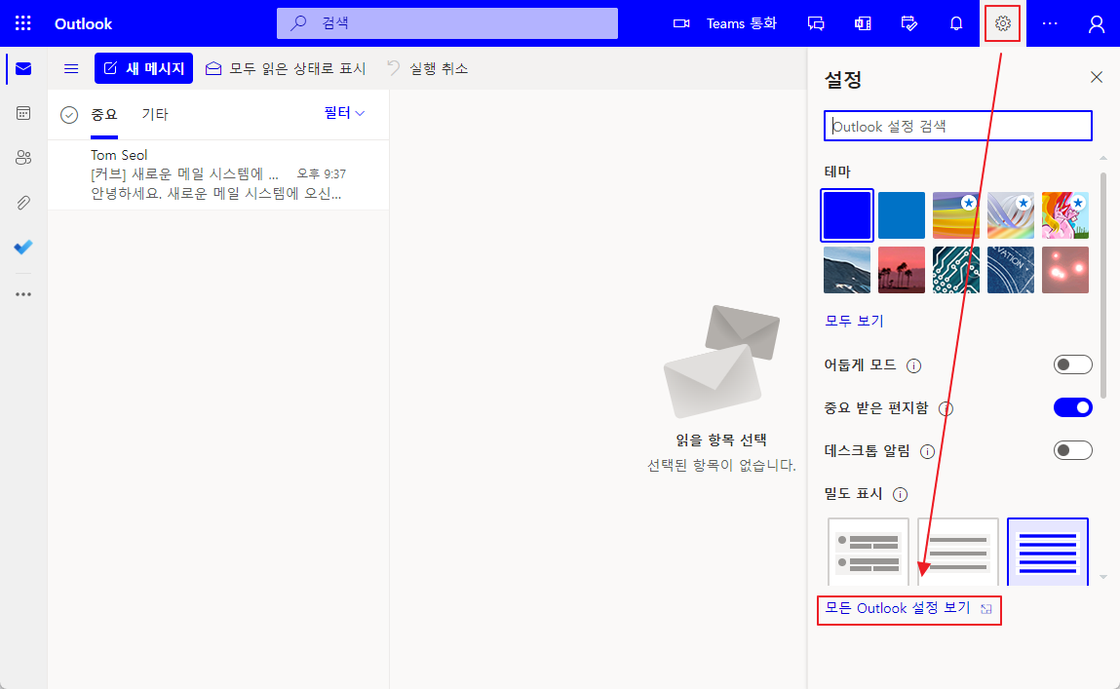Open notifications bell
This screenshot has width=1120, height=689.
point(956,23)
